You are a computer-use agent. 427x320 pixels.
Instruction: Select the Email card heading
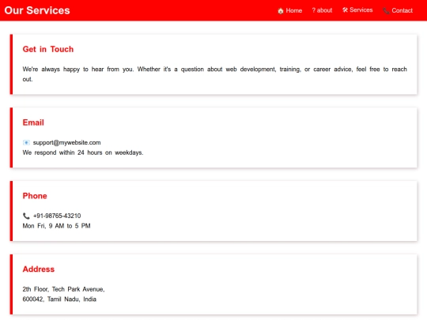pos(33,122)
